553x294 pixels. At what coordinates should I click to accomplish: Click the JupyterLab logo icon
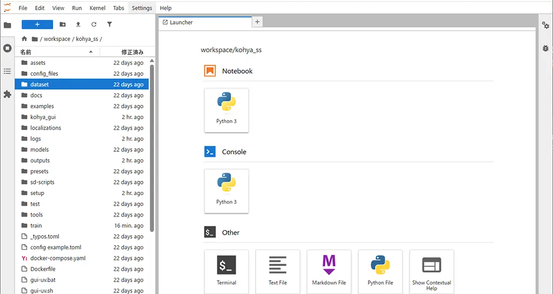(x=7, y=7)
